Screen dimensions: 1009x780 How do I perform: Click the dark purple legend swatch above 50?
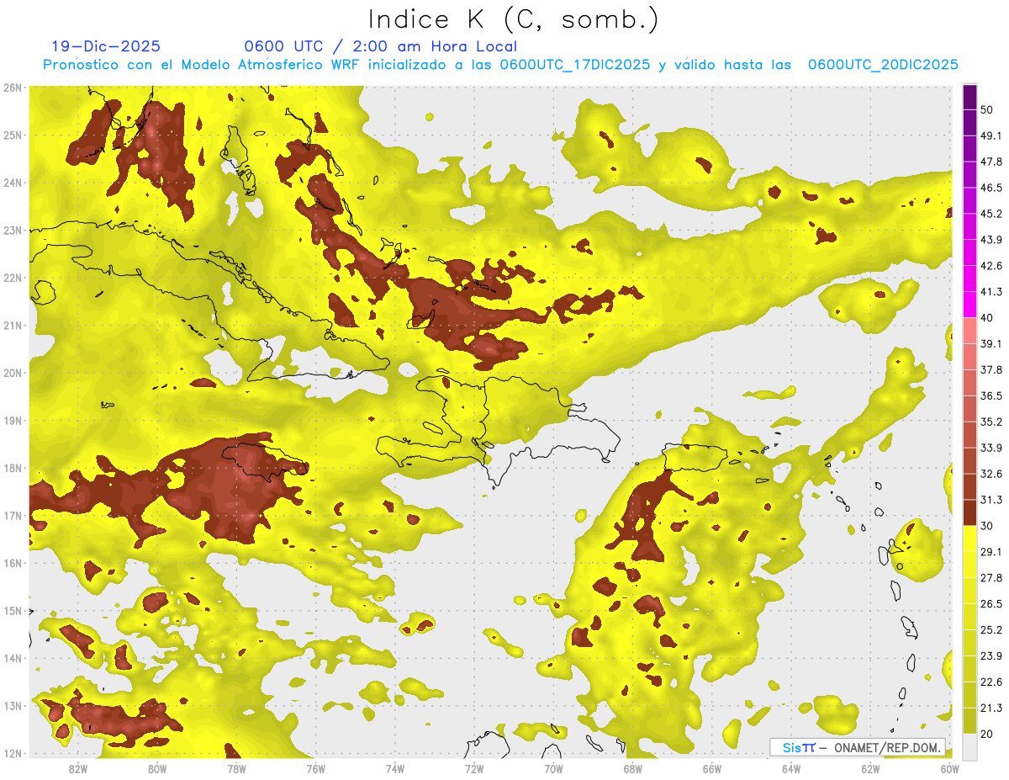tap(969, 97)
